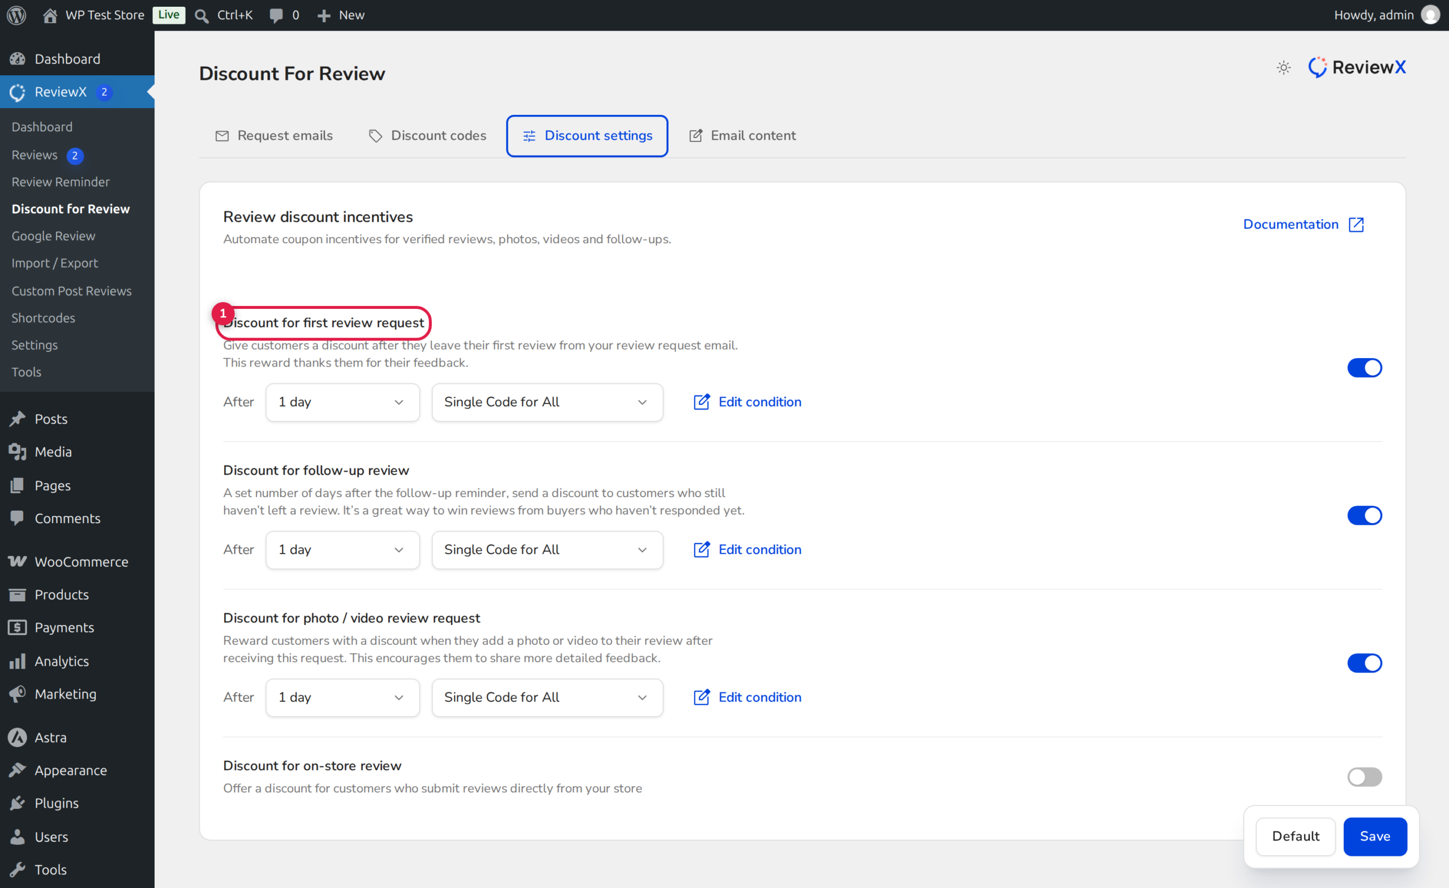Screen dimensions: 1449x888
Task: Enable the on-store review discount toggle
Action: [x=1364, y=777]
